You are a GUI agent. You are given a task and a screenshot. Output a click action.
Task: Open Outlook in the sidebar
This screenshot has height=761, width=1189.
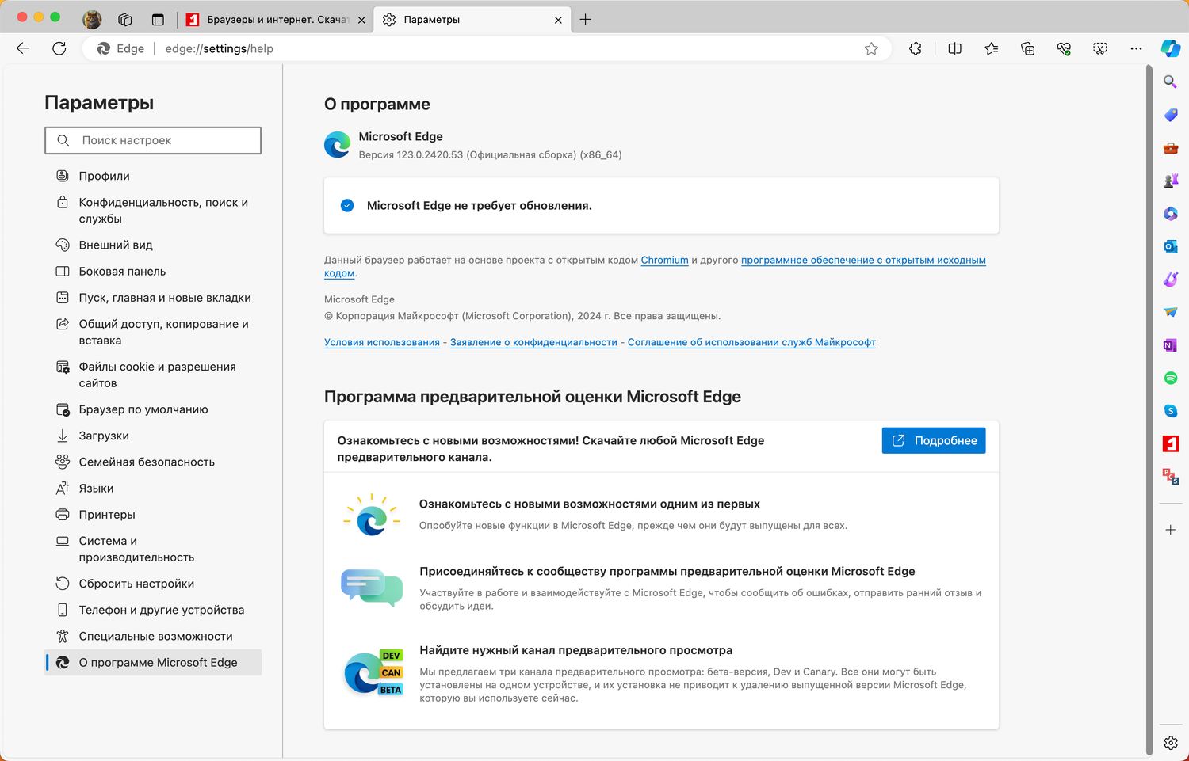[x=1171, y=246]
